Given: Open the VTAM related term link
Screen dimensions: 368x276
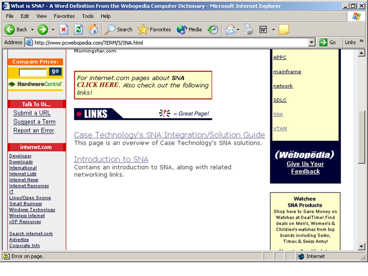Looking at the screenshot, I should pos(280,129).
